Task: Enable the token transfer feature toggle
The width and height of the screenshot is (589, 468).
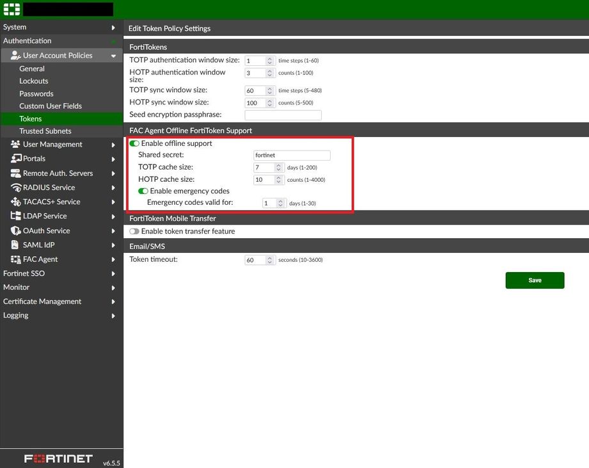Action: click(134, 231)
